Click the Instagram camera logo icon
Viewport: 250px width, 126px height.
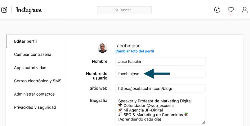click(4, 10)
